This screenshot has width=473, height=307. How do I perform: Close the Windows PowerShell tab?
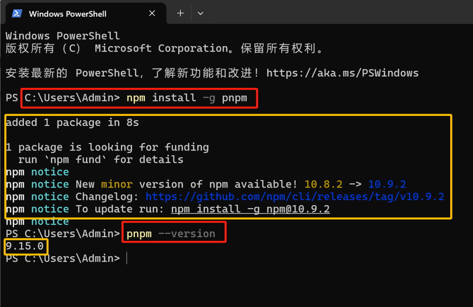[x=152, y=14]
